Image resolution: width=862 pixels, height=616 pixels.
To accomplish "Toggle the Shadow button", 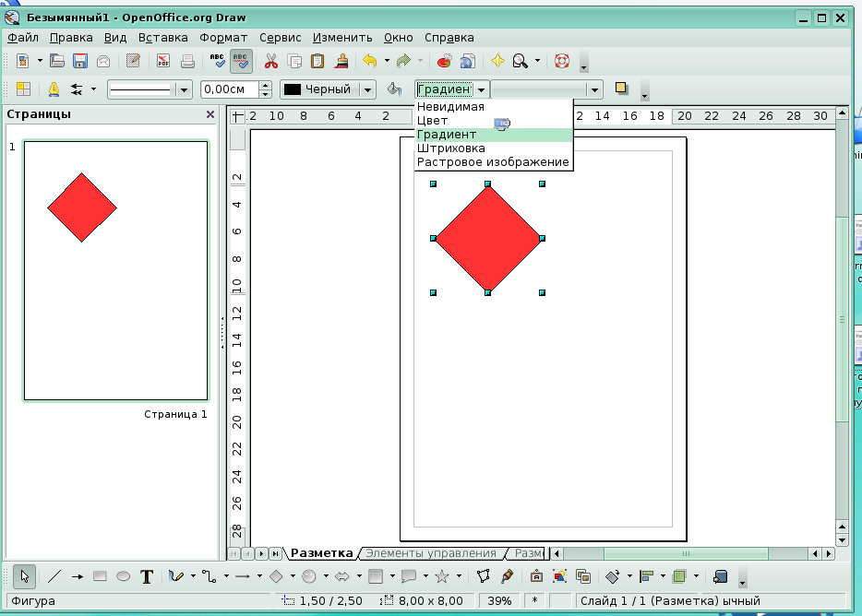I will coord(622,89).
